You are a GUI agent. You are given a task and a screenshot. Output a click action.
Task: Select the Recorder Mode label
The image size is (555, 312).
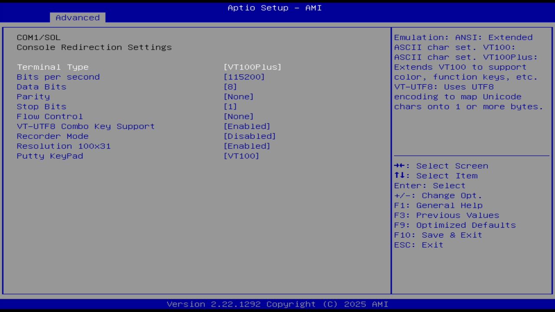click(x=52, y=136)
